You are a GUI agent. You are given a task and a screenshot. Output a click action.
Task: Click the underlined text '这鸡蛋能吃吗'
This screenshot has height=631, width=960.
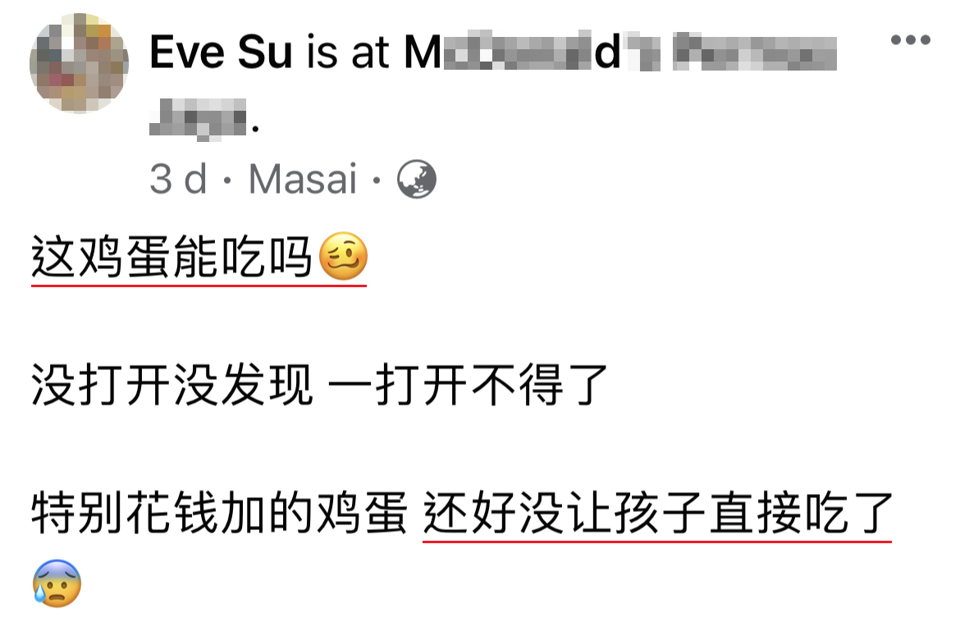click(x=172, y=257)
